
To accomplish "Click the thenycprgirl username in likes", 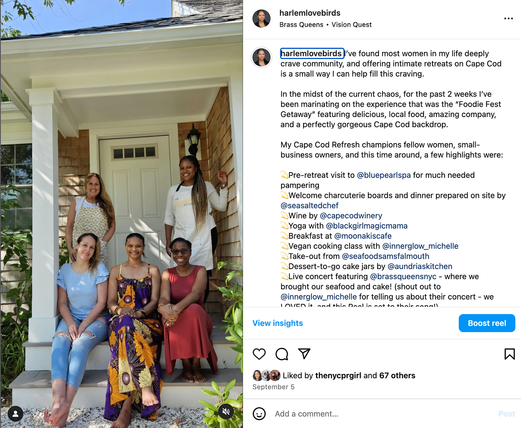I will coord(338,375).
